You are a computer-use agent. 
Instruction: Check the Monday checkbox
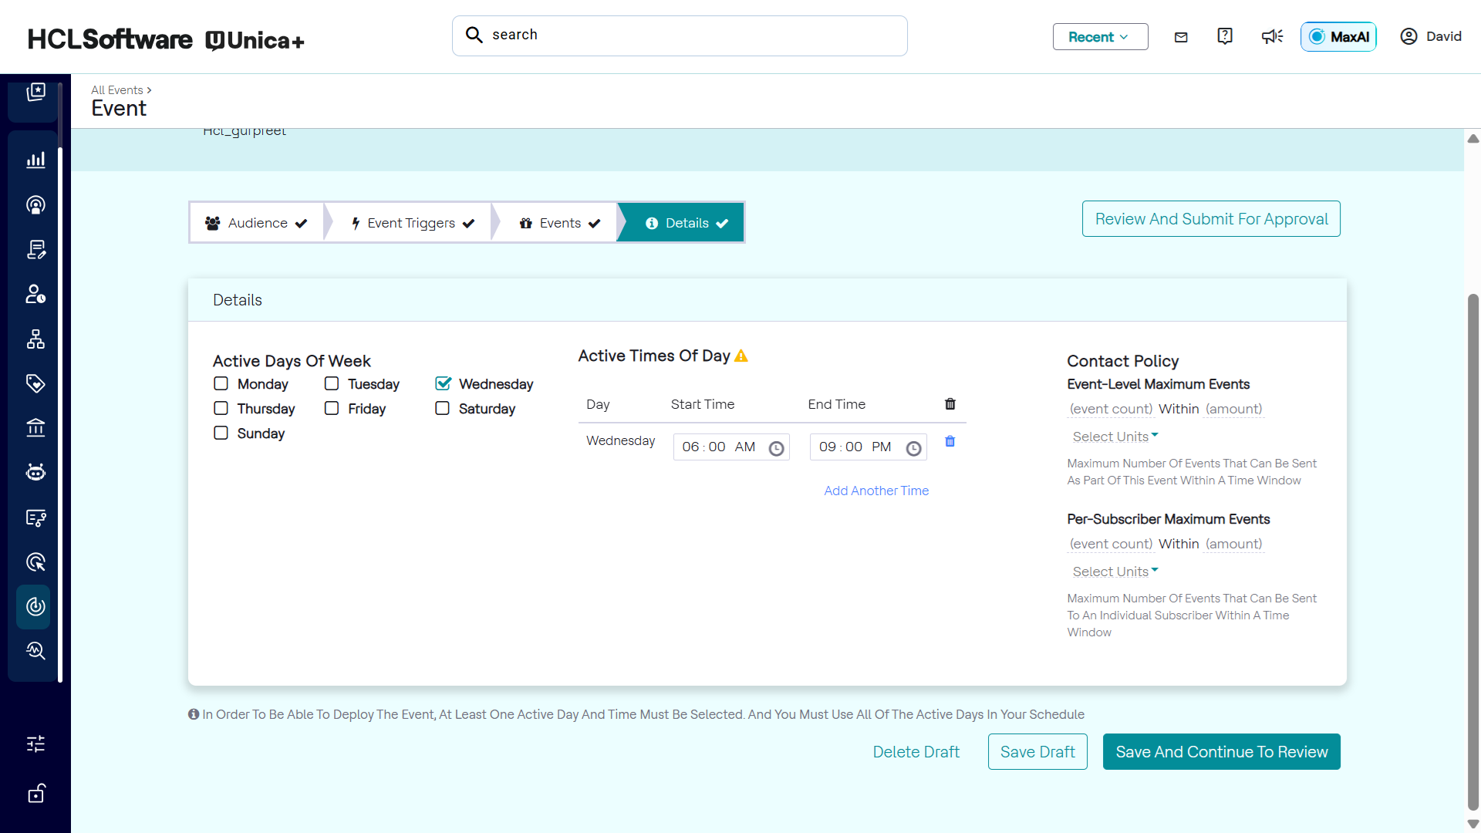tap(221, 384)
